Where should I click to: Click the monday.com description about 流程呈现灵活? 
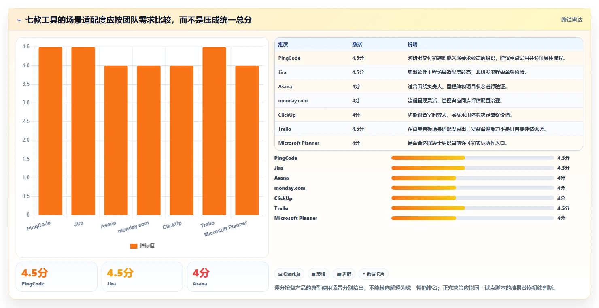coord(455,101)
